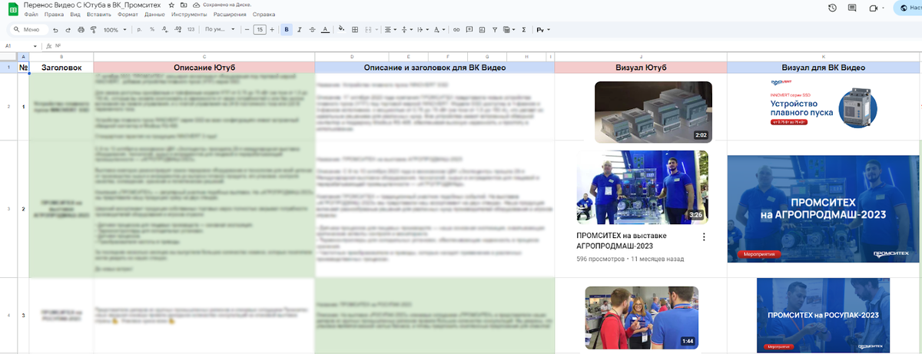Open the Формат menu
The height and width of the screenshot is (354, 922).
pos(128,14)
